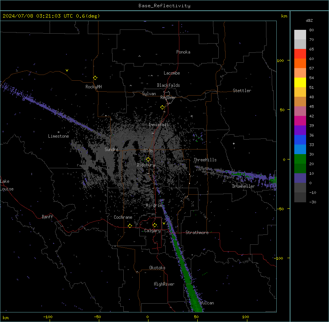Click the yellow diamond marker east of Cochrane
Image resolution: width=329 pixels, height=322 pixels.
130,226
